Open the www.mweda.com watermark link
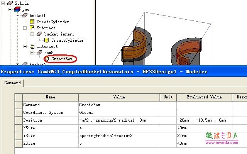 coord(222,143)
